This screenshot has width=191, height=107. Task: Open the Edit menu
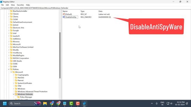click(x=7, y=5)
